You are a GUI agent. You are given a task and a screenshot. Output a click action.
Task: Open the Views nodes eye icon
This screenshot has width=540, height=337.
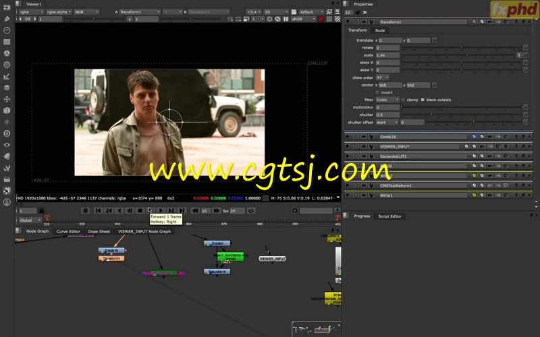(7, 145)
